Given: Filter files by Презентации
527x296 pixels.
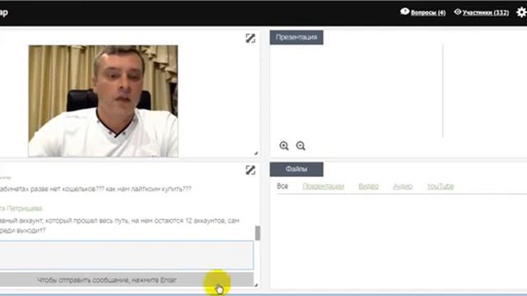Looking at the screenshot, I should tap(324, 187).
